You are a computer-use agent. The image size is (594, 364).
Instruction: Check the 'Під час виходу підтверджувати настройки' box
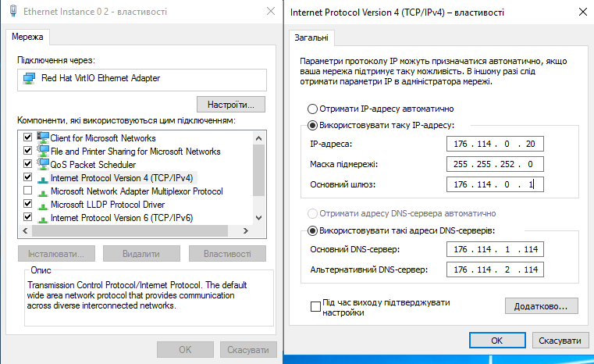(315, 306)
